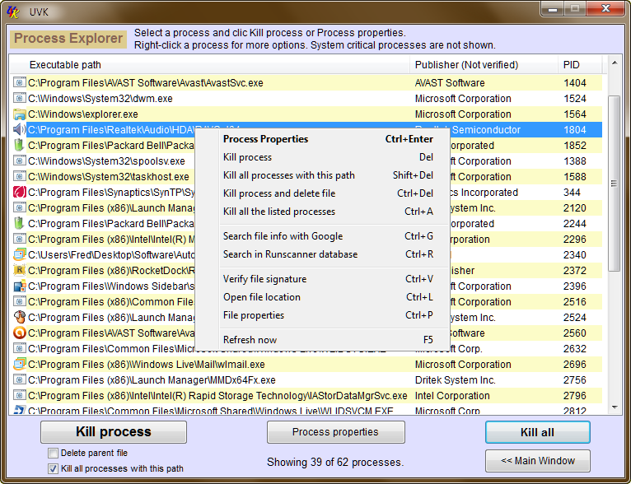The height and width of the screenshot is (484, 631).
Task: Click the RocketDock icon
Action: pos(19,271)
